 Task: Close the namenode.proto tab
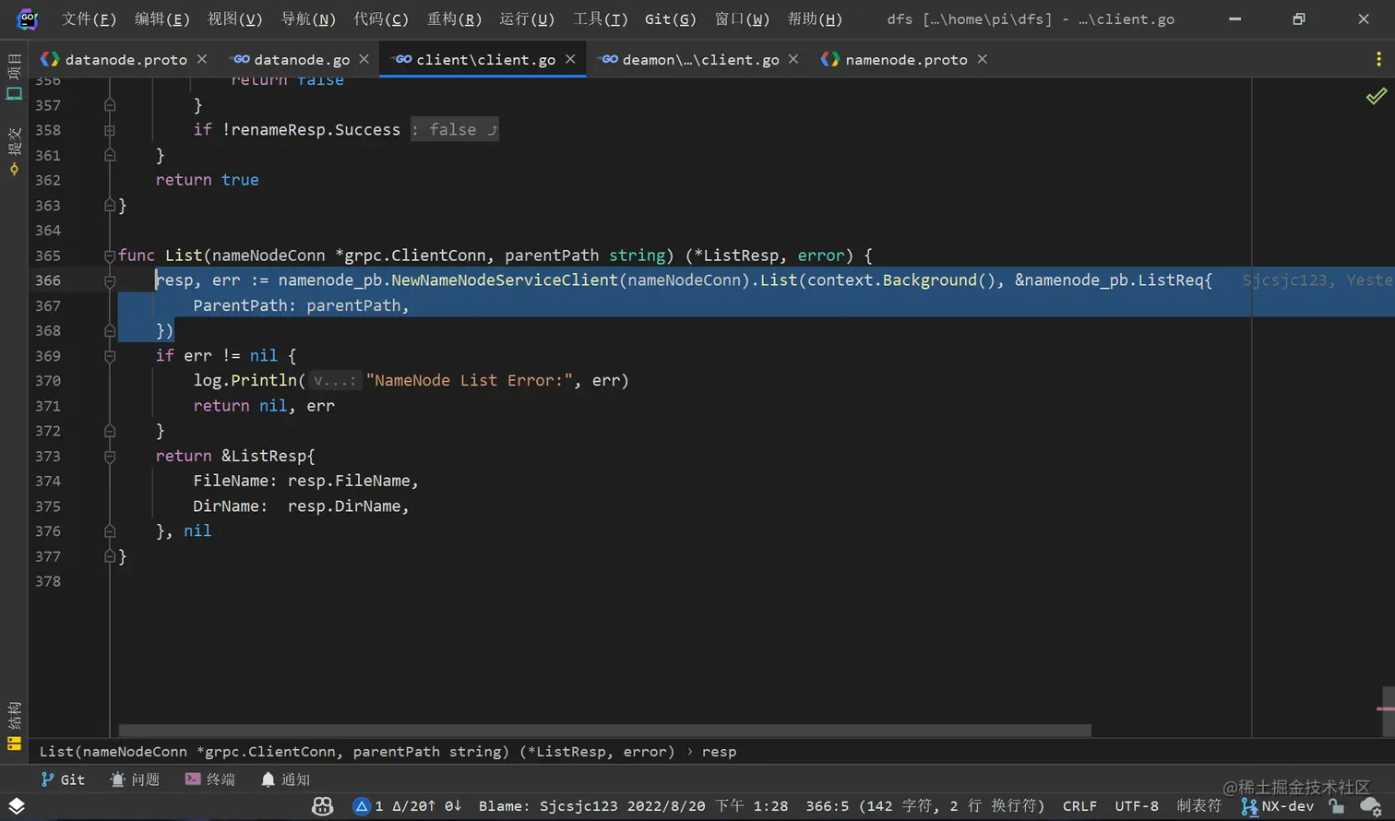pyautogui.click(x=983, y=59)
